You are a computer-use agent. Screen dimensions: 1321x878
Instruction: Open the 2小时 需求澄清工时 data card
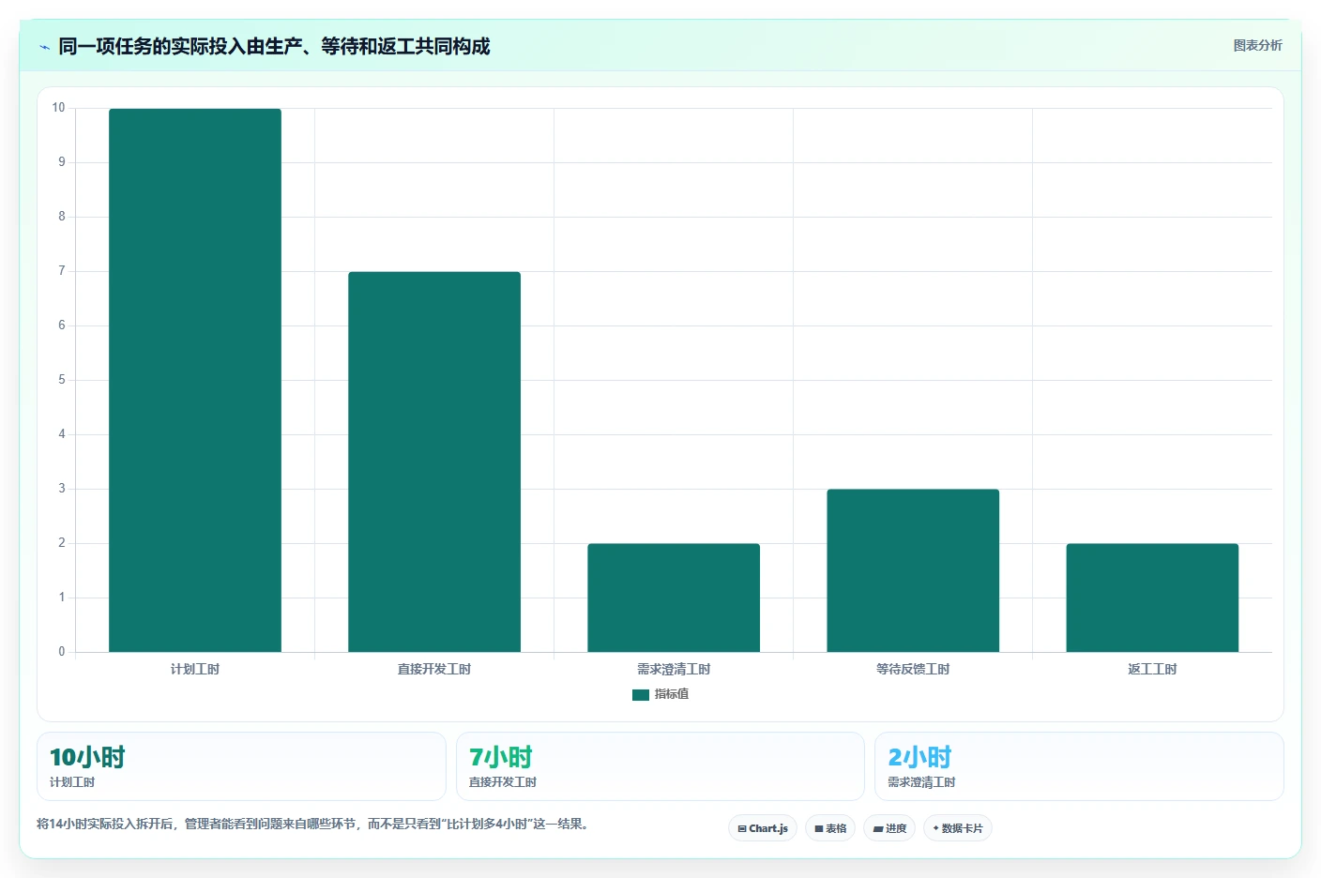[x=1079, y=766]
